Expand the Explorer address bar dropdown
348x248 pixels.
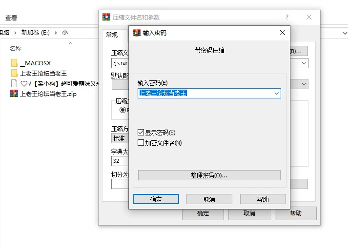point(345,33)
